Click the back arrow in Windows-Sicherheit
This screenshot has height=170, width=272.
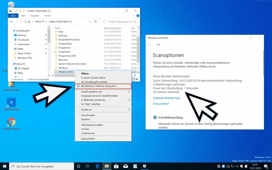pos(149,45)
